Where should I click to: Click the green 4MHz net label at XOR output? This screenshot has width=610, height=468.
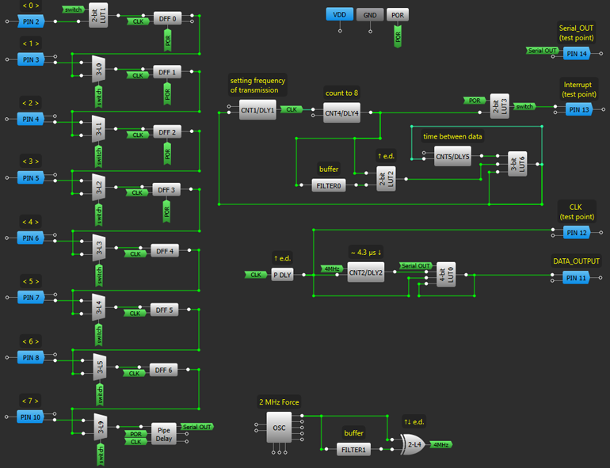pos(440,444)
